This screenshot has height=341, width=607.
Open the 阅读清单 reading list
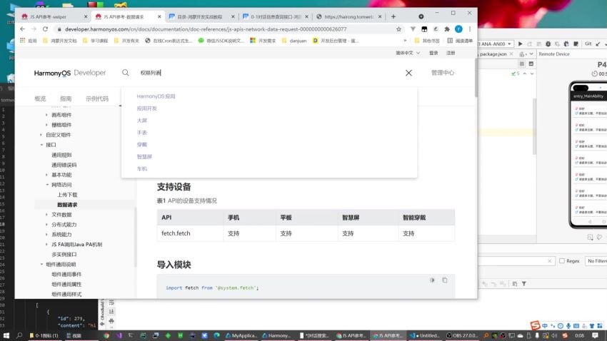460,41
